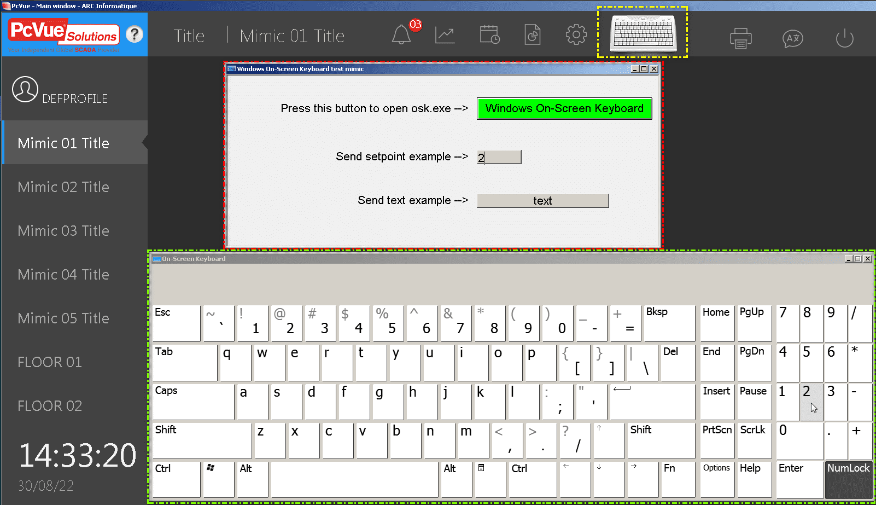
Task: Click the keyboard icon in top bar
Action: point(643,33)
